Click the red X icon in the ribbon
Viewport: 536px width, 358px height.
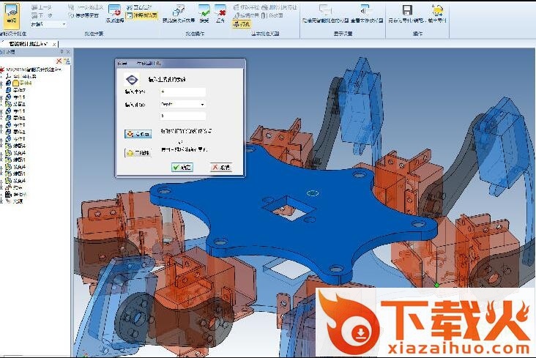[221, 11]
